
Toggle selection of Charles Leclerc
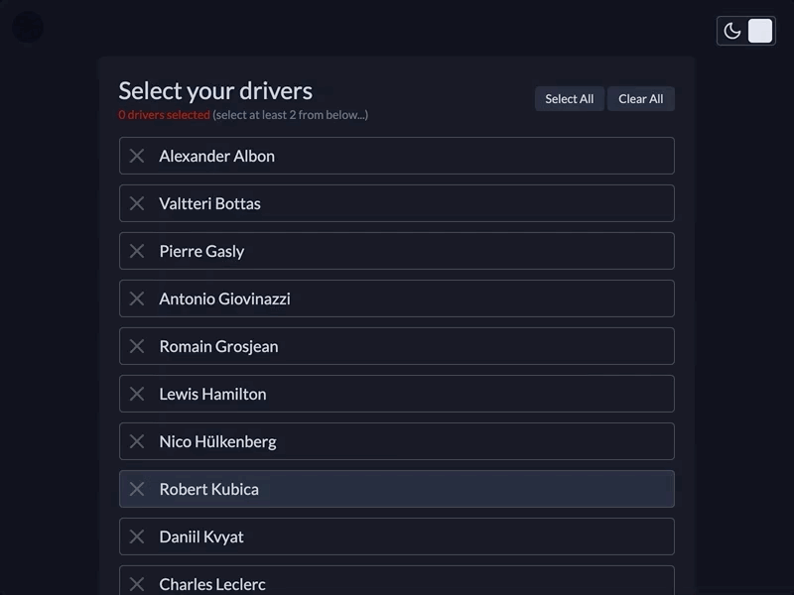coord(397,584)
